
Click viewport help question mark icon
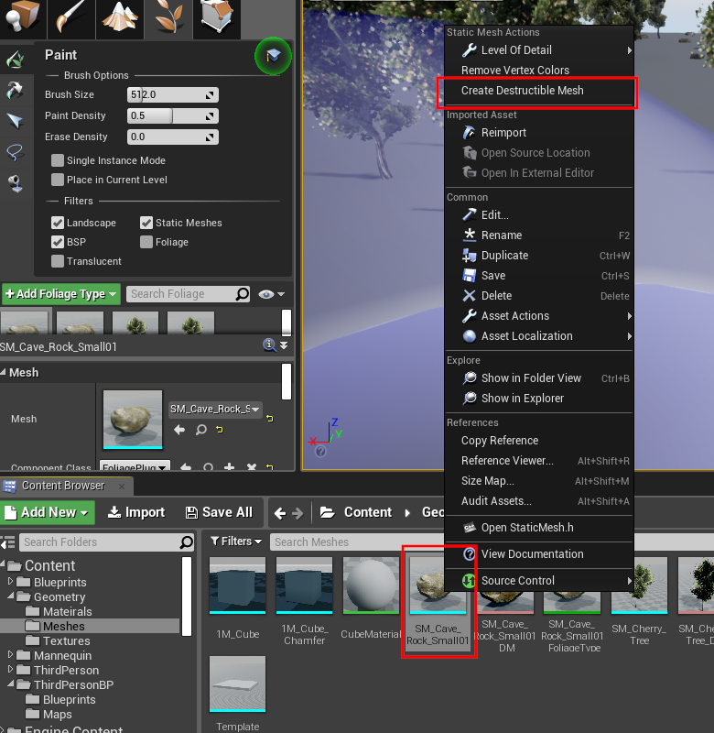(x=320, y=451)
